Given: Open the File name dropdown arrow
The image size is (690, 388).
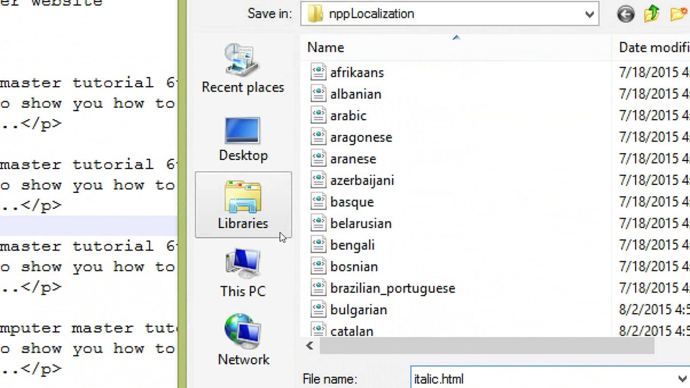Looking at the screenshot, I should [682, 379].
